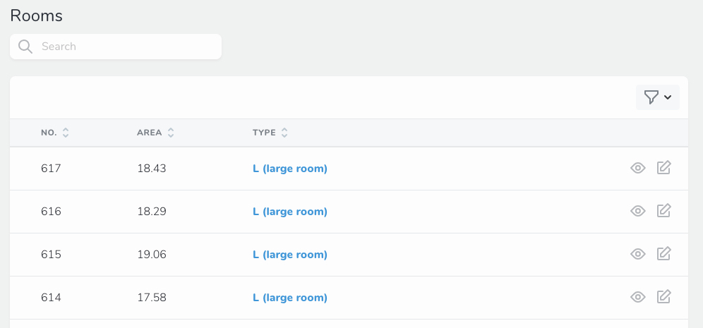Click the view eye icon for room 617
The image size is (703, 328).
coord(638,168)
